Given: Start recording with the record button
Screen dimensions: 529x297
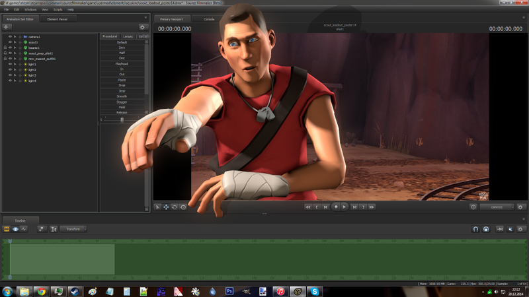Looking at the screenshot, I should (336, 207).
